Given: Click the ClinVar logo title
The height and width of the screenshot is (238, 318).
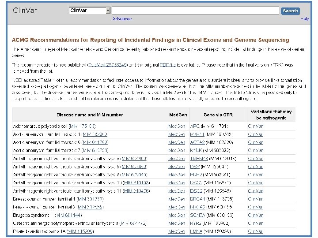Looking at the screenshot, I should tap(25, 10).
